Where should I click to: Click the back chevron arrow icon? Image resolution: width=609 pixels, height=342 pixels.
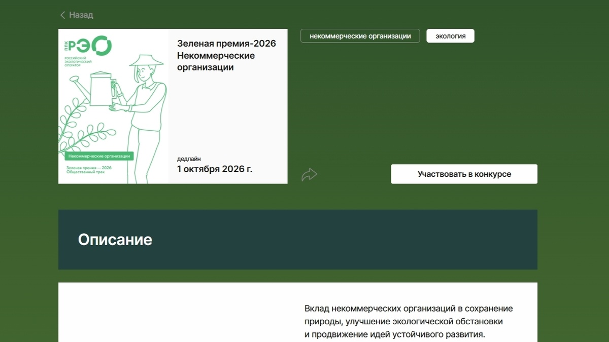point(63,15)
